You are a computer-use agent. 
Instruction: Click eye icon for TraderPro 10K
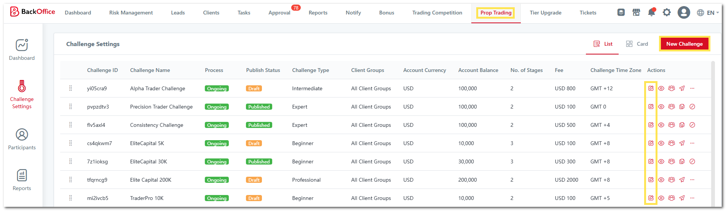[x=661, y=198]
